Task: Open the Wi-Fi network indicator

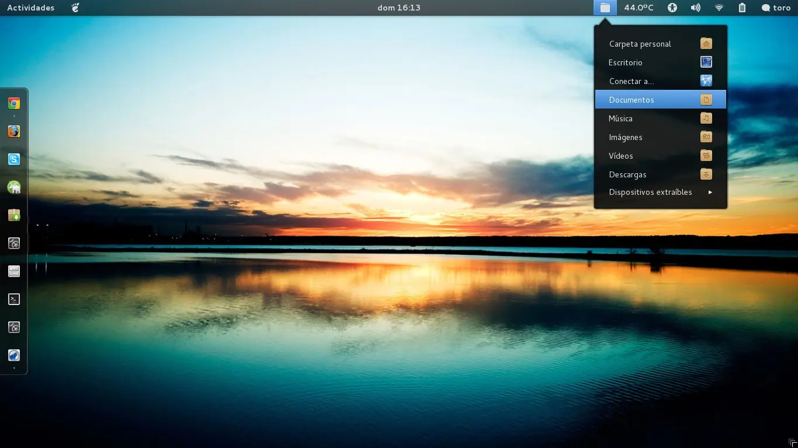Action: pos(719,8)
